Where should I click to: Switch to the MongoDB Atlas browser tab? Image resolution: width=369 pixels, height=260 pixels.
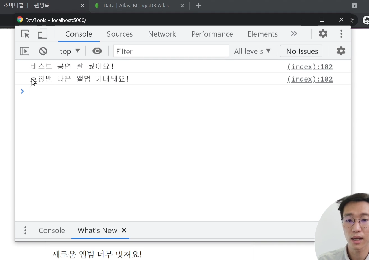[x=136, y=6]
